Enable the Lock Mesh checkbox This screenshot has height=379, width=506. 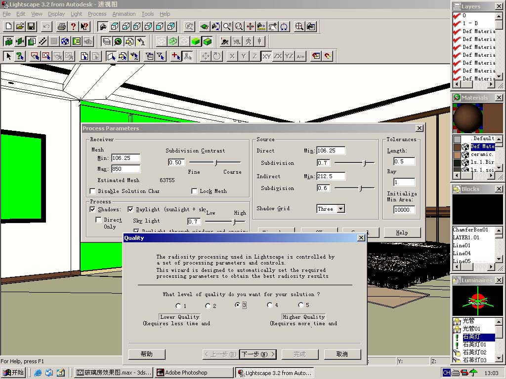[194, 191]
